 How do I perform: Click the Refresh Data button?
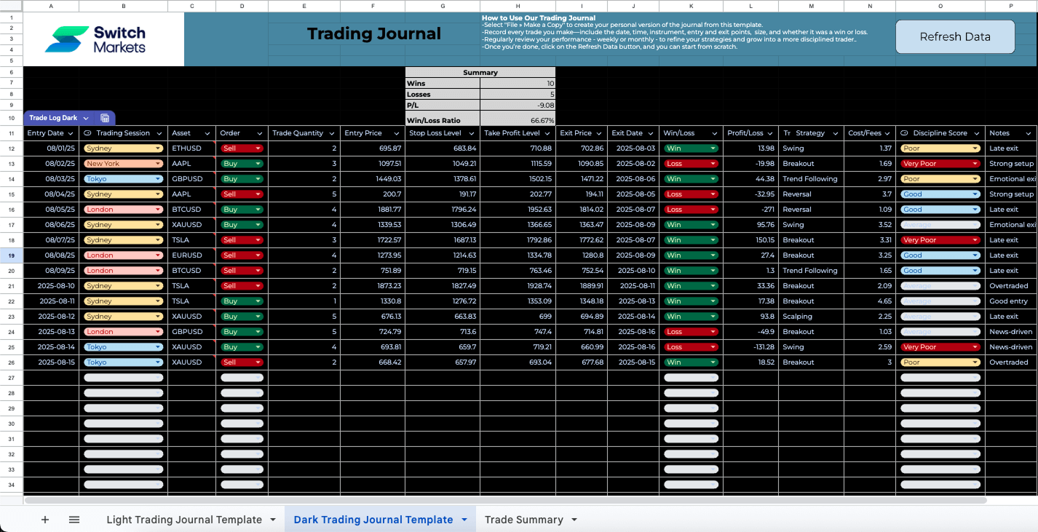point(954,37)
